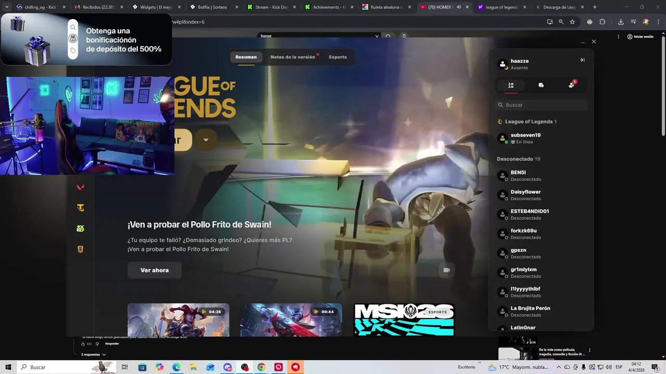666x374 pixels.
Task: Click the Ver ahora button
Action: tap(155, 270)
